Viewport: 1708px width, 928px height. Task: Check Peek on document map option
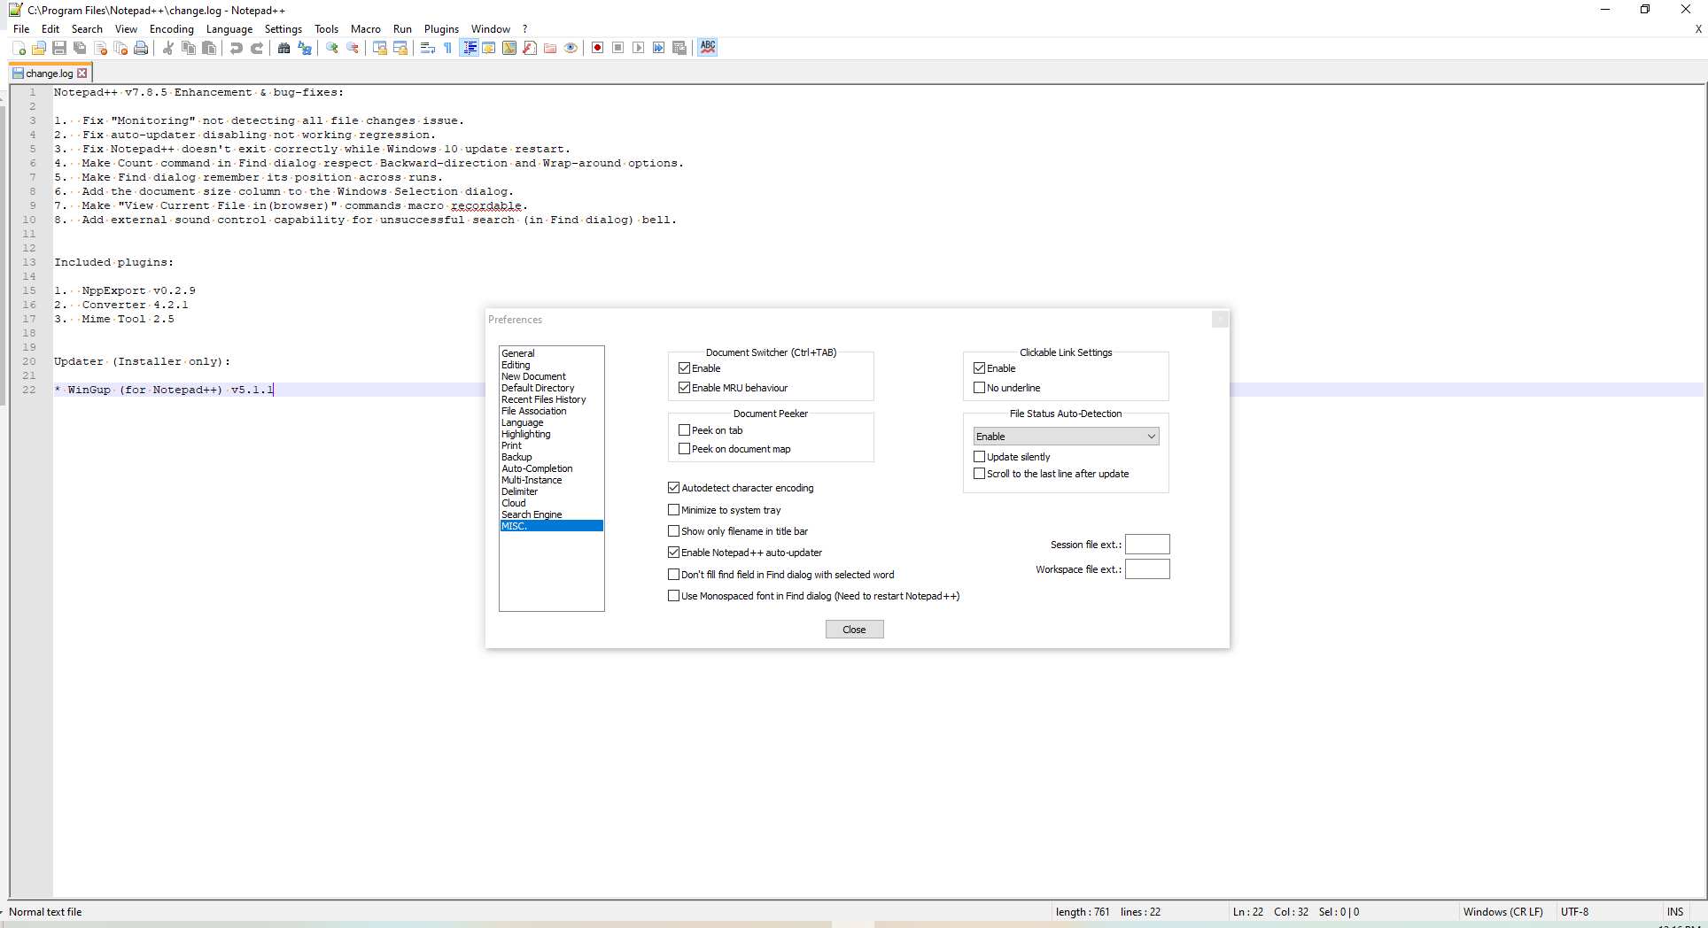(684, 449)
